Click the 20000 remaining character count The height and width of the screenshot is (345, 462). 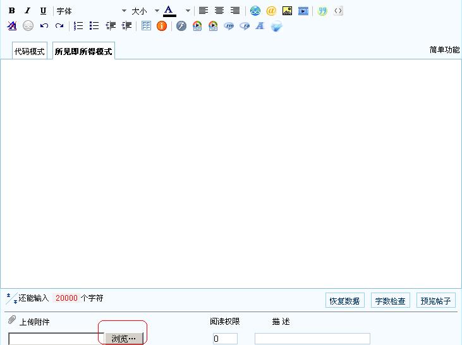(66, 298)
